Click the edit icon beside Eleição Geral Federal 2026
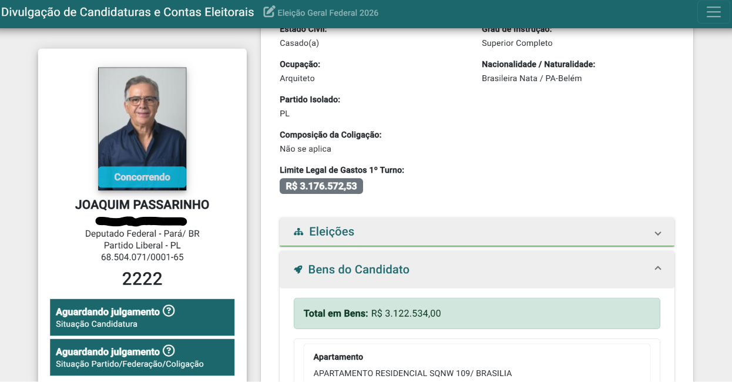This screenshot has width=732, height=382. pos(269,12)
